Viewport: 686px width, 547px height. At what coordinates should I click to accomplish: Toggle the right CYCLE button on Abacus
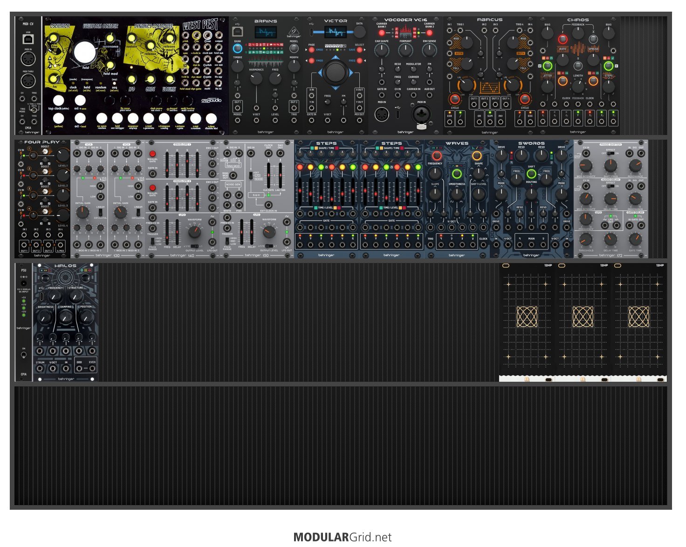pos(525,99)
